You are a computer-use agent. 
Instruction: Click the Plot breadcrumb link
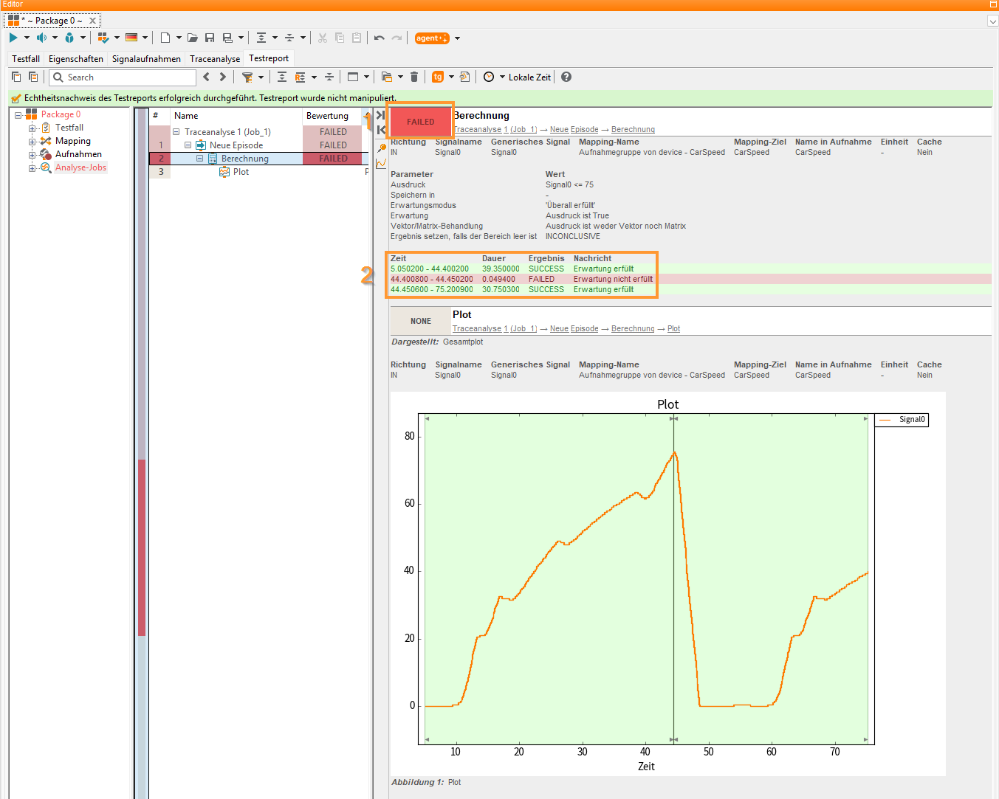point(674,329)
